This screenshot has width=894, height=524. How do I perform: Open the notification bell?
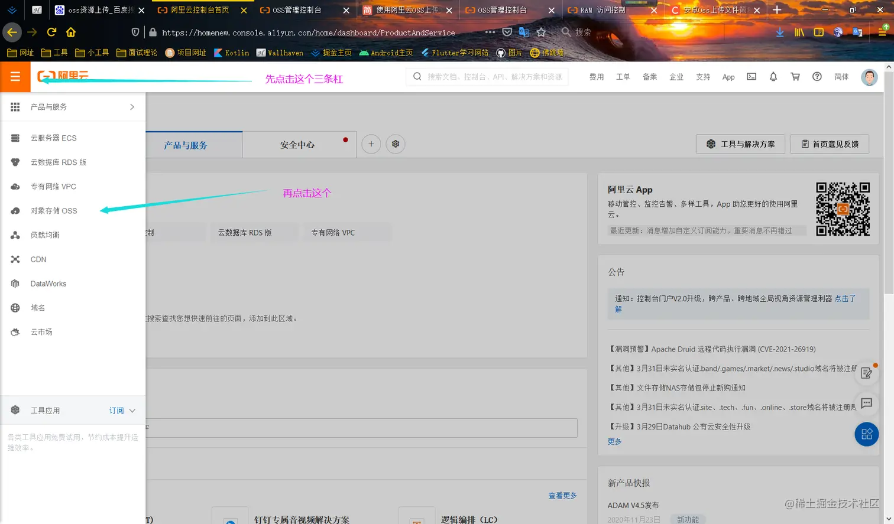pos(773,77)
